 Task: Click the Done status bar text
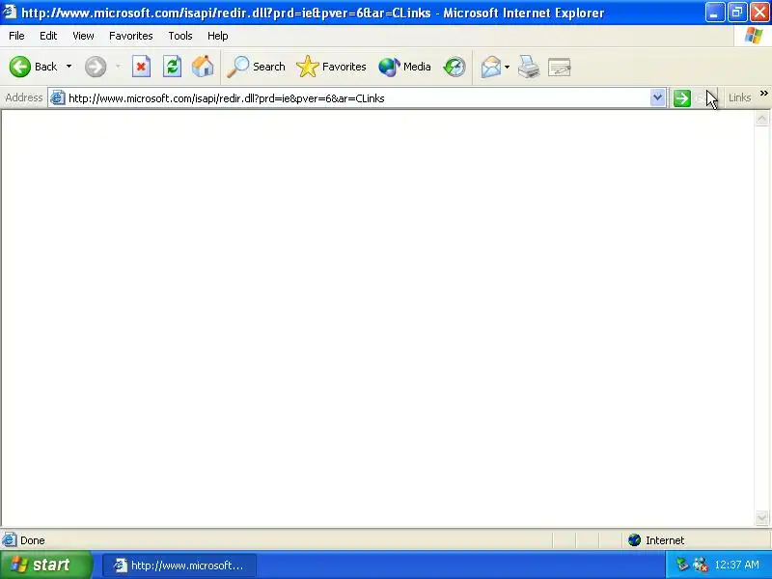[33, 540]
